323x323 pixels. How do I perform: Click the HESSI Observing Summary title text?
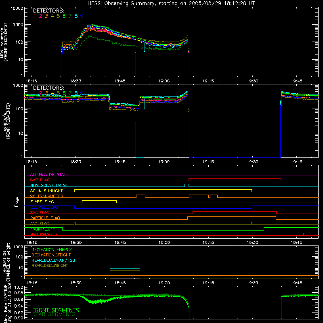pyautogui.click(x=171, y=4)
